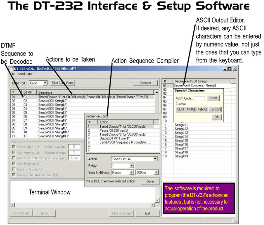Open the File menu
This screenshot has width=264, height=225.
click(12, 75)
